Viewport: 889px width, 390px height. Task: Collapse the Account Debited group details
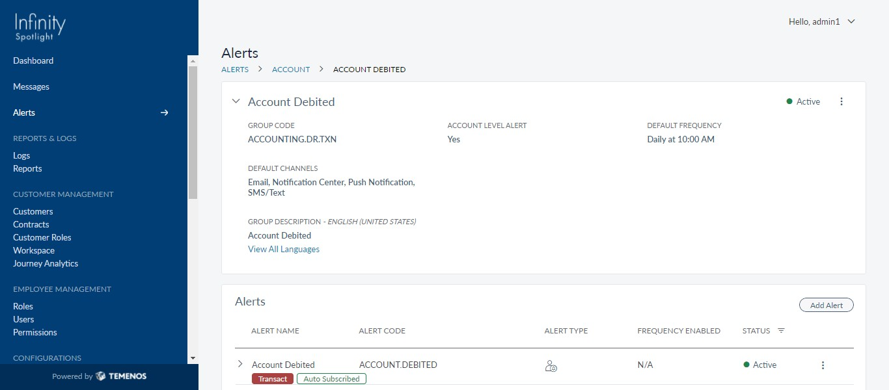click(236, 101)
